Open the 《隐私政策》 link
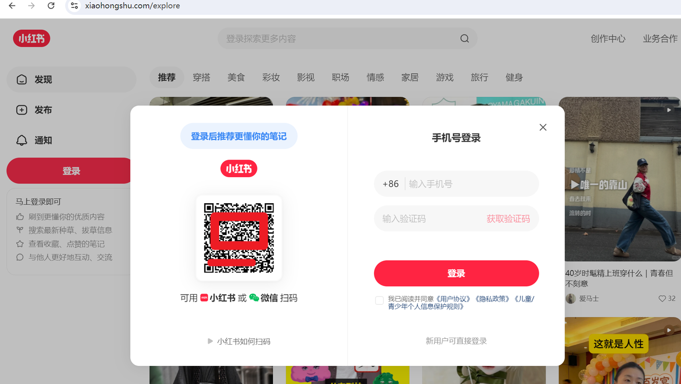 (493, 299)
